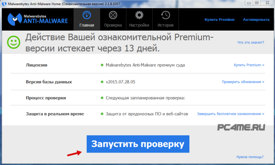Click the title bar Malwarebytes app icon
This screenshot has width=275, height=165.
4,4
